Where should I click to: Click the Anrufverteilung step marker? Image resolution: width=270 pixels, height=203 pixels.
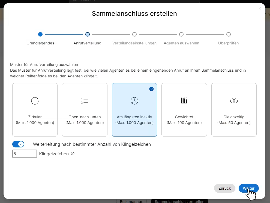coord(87,34)
